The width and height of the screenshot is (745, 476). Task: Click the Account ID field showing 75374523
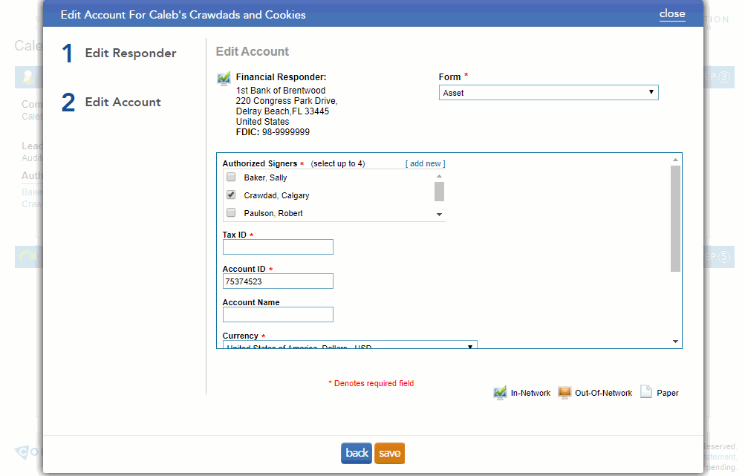pyautogui.click(x=278, y=281)
